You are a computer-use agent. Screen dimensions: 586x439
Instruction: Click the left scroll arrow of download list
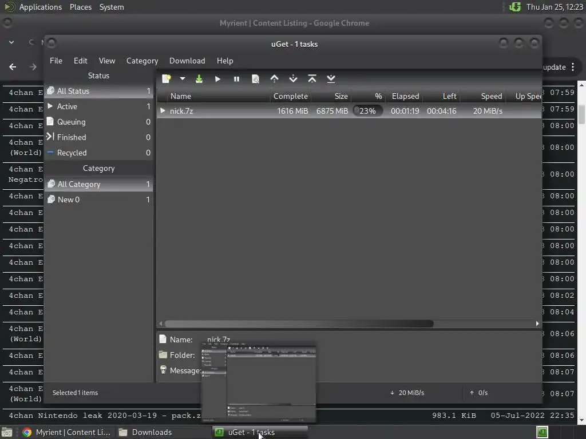tap(161, 324)
